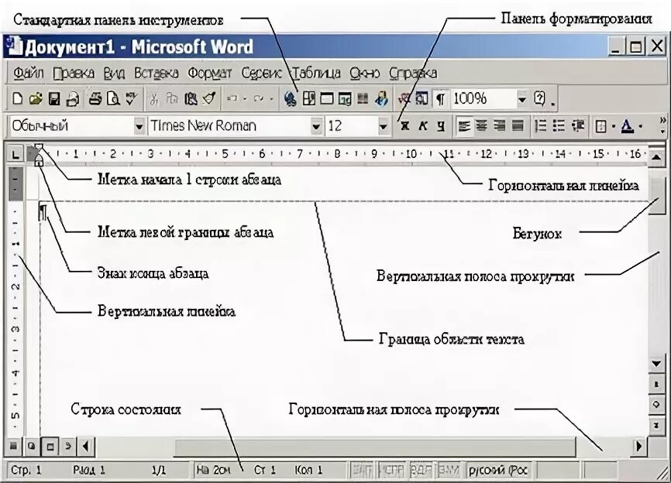Open Microsoft Word Help question icon
671x483 pixels.
pos(539,99)
